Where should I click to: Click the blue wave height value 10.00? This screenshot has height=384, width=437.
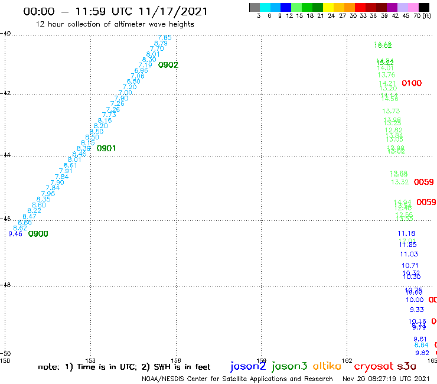pyautogui.click(x=415, y=300)
